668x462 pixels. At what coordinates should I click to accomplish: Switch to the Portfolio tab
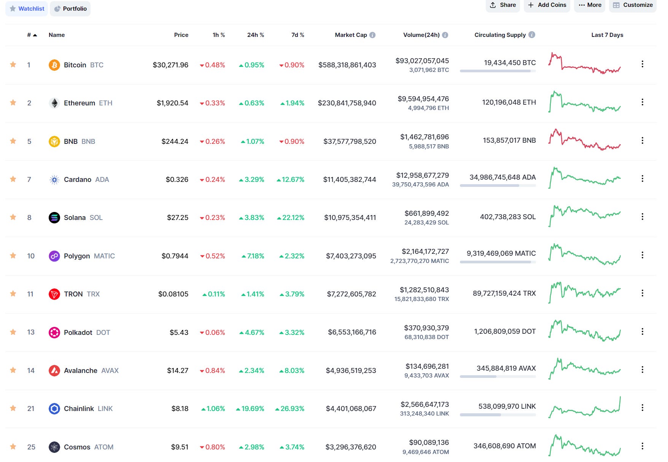tap(70, 8)
